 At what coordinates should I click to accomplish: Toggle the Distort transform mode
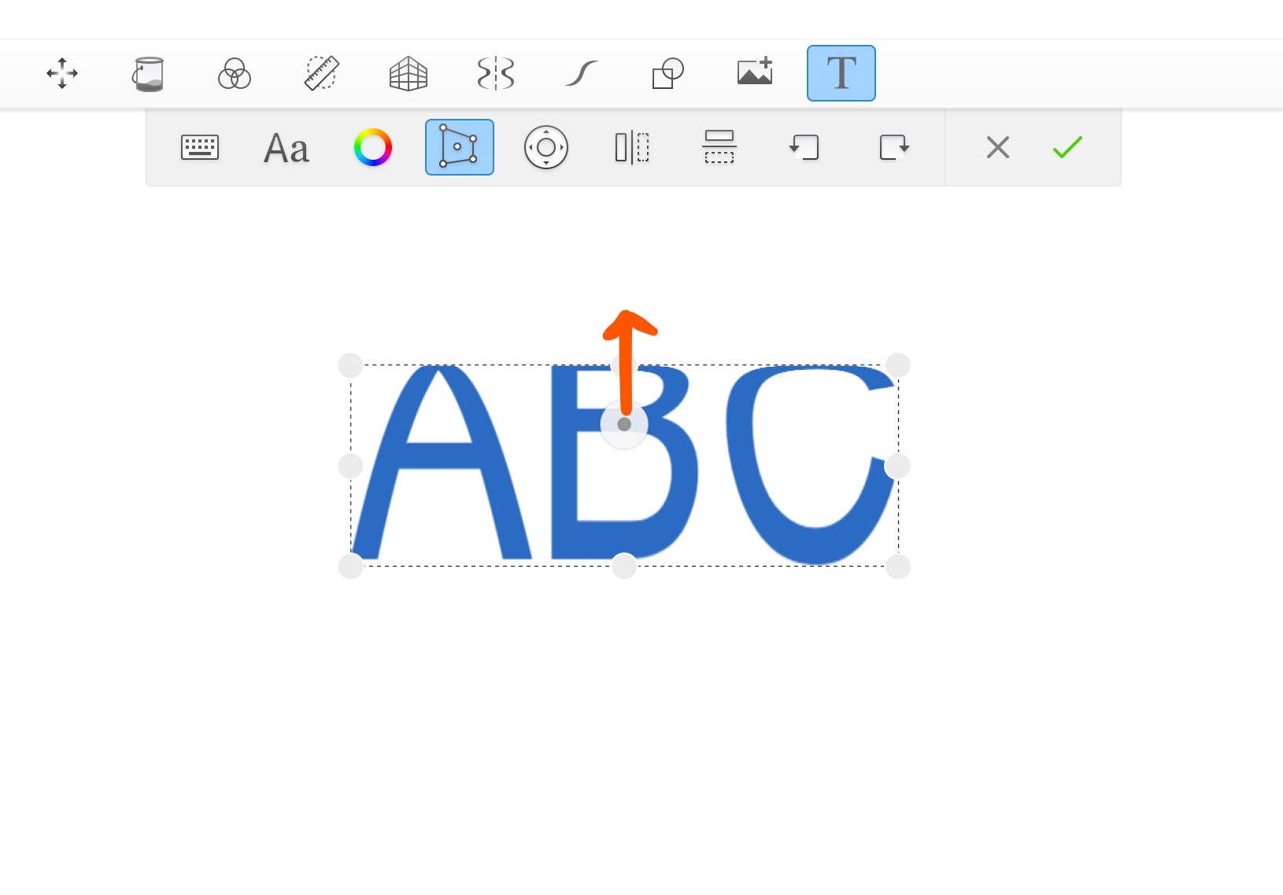tap(460, 147)
